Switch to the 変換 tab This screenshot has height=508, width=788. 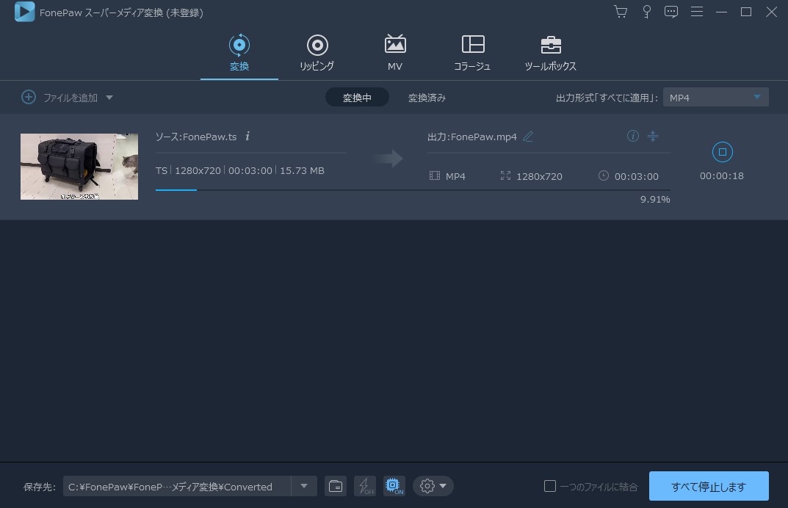[239, 53]
